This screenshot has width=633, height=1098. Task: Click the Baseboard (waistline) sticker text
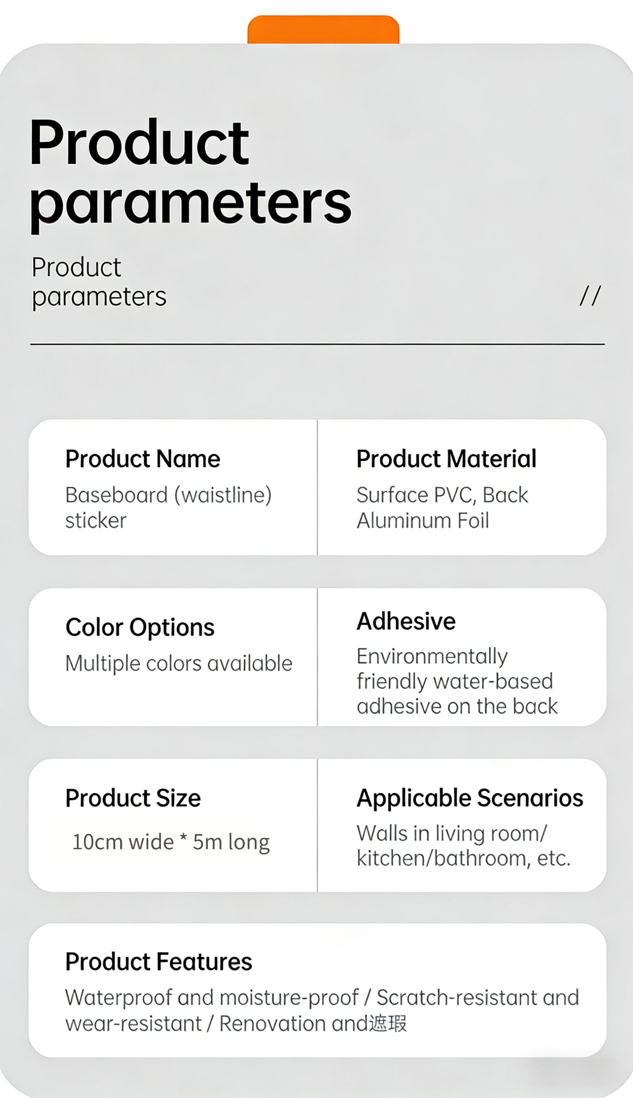click(168, 508)
